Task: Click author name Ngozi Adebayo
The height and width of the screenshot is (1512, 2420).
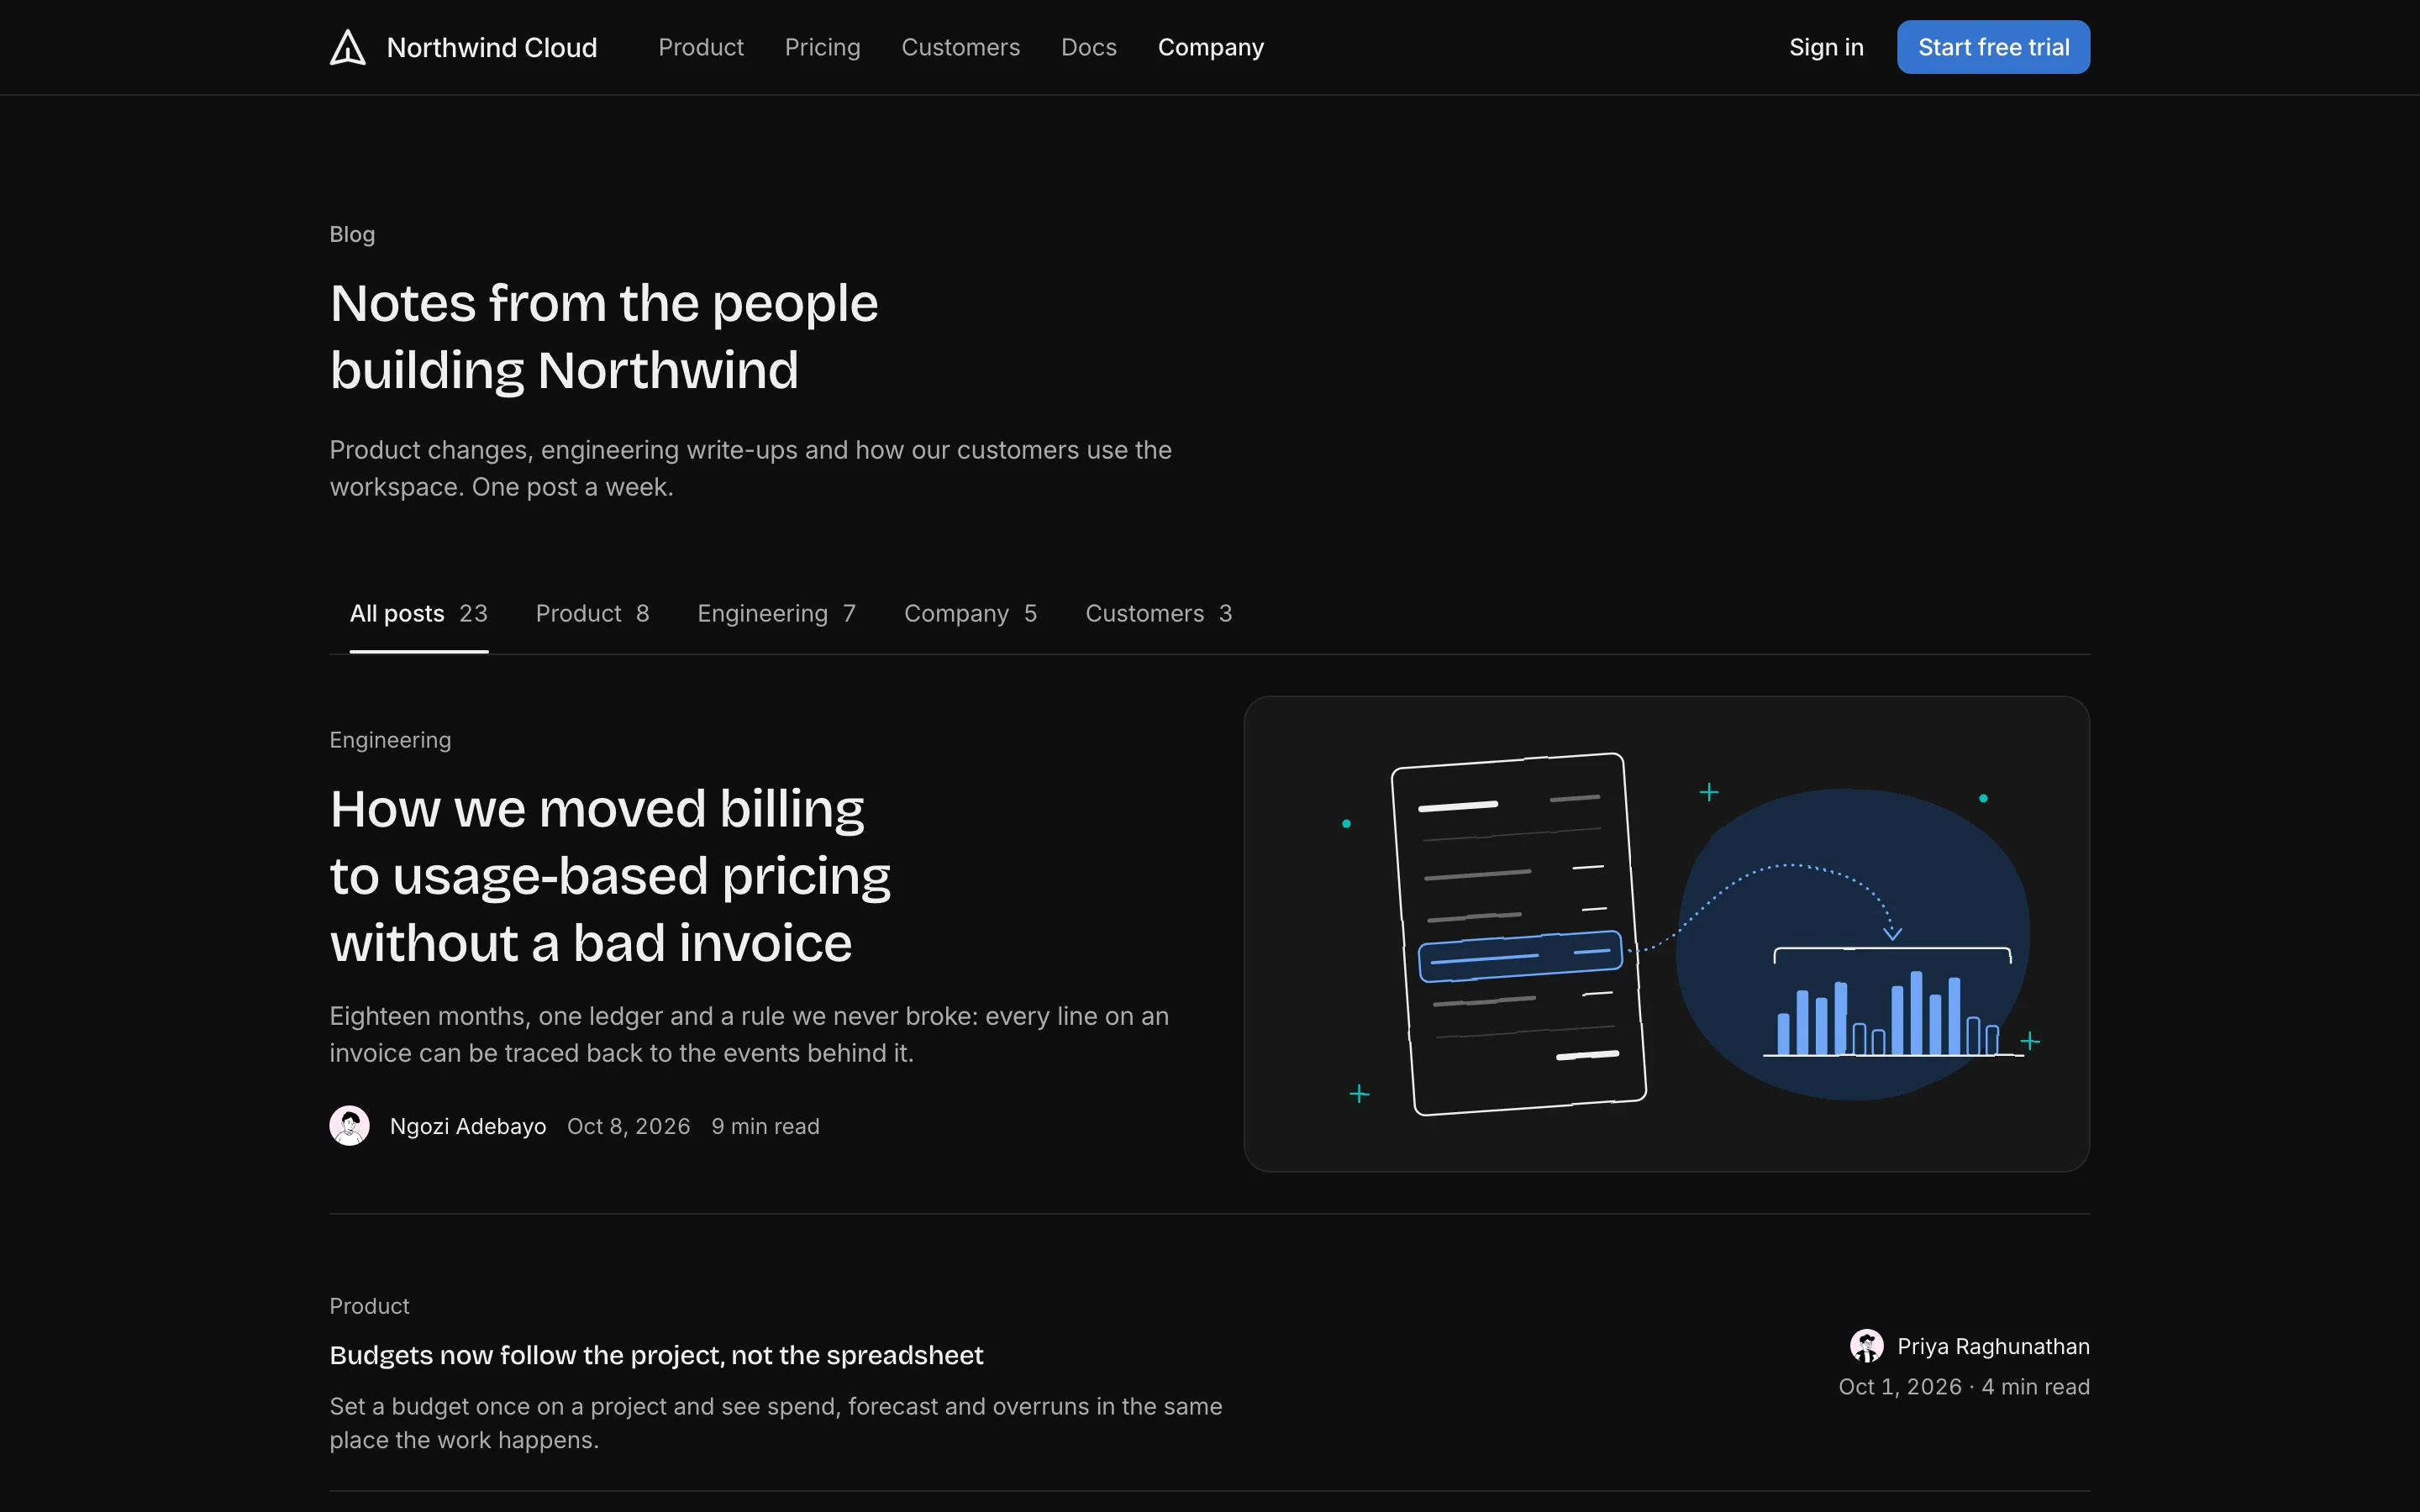Action: [x=468, y=1126]
